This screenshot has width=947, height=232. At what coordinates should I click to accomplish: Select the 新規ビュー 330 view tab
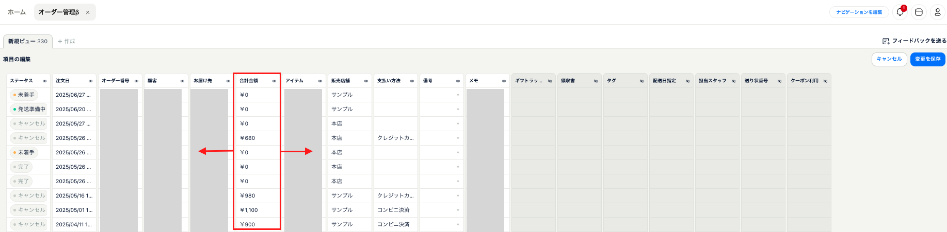click(x=27, y=41)
